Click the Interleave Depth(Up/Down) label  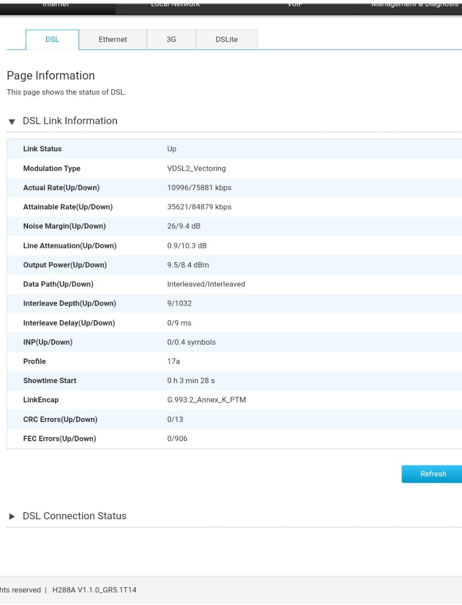pos(70,304)
